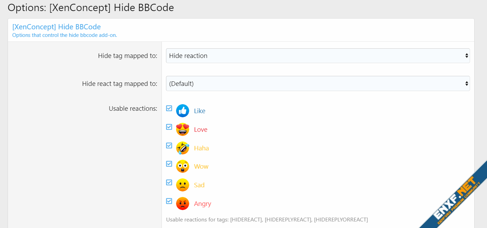Click the Haha laughing emoji icon
Screen dimensions: 487x228
coord(182,148)
